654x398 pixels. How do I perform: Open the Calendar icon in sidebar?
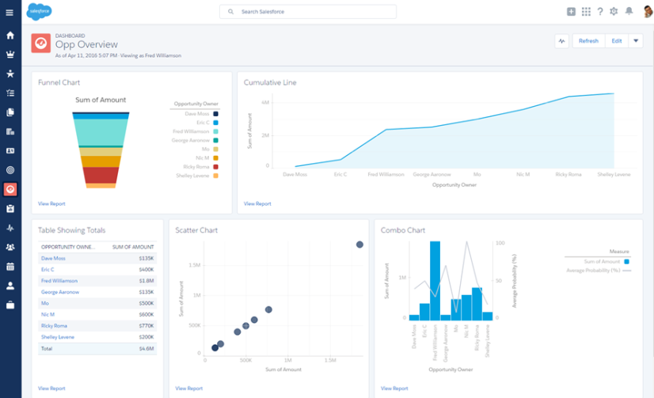10,267
